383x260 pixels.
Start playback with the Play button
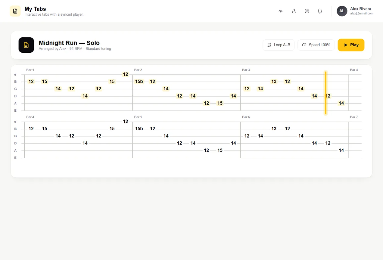(351, 45)
